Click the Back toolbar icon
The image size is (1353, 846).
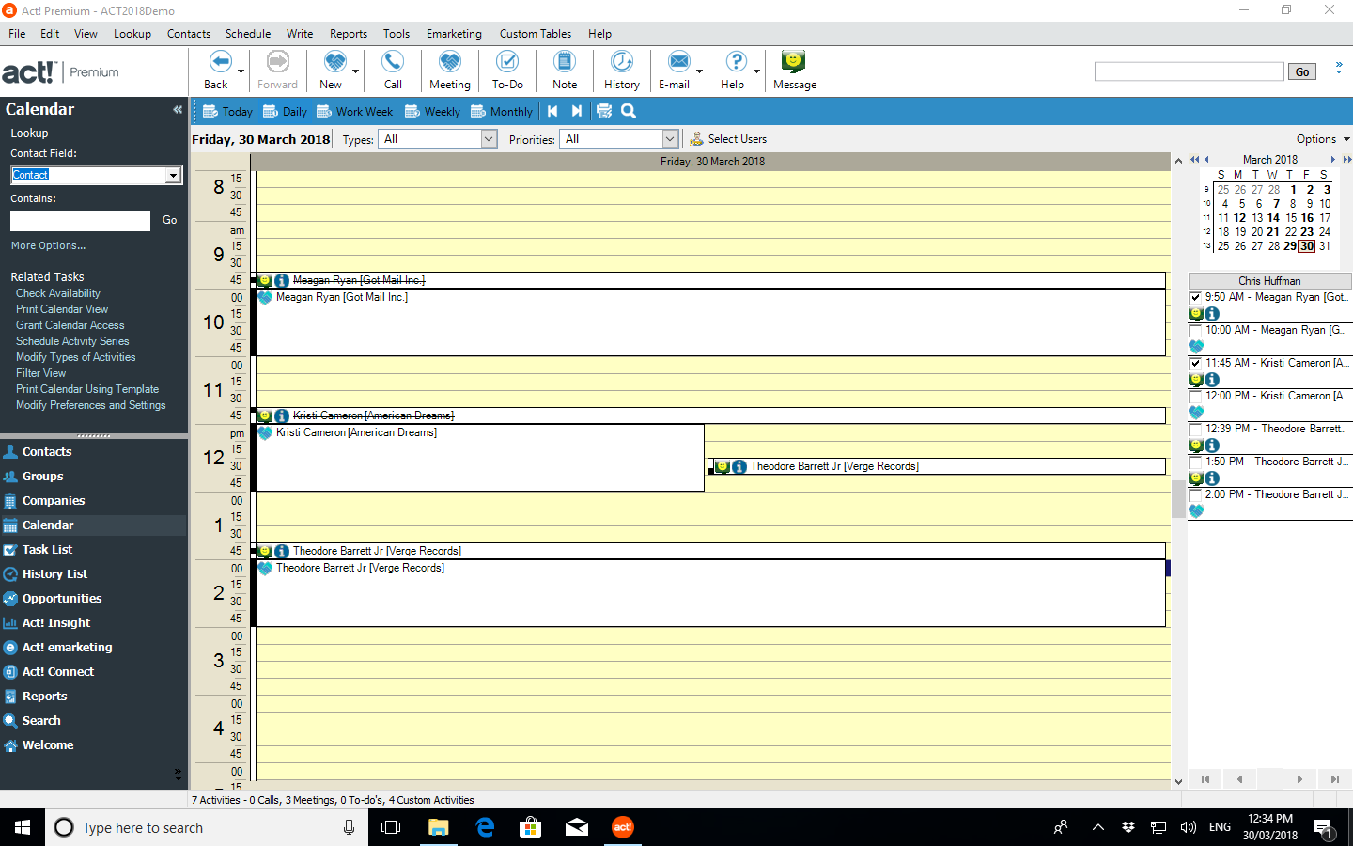(220, 62)
